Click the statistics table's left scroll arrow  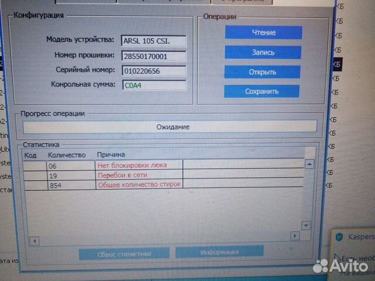coord(35,241)
